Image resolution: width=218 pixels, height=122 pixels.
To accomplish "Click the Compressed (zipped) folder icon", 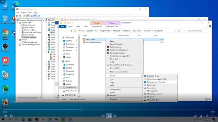I will click(145, 79).
